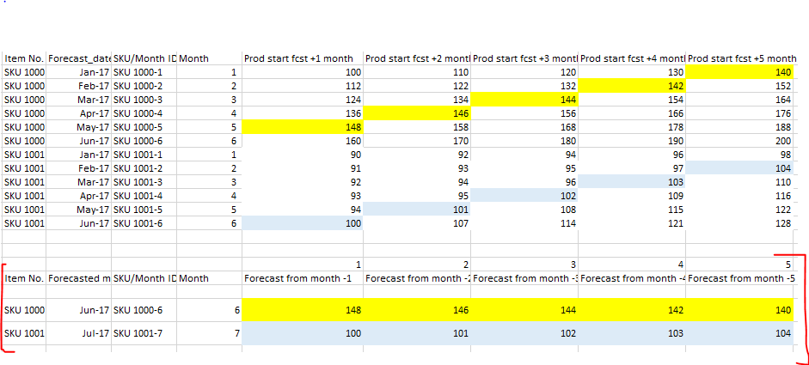Click the SKU 1001-2 ID cell
This screenshot has width=809, height=365.
(144, 168)
